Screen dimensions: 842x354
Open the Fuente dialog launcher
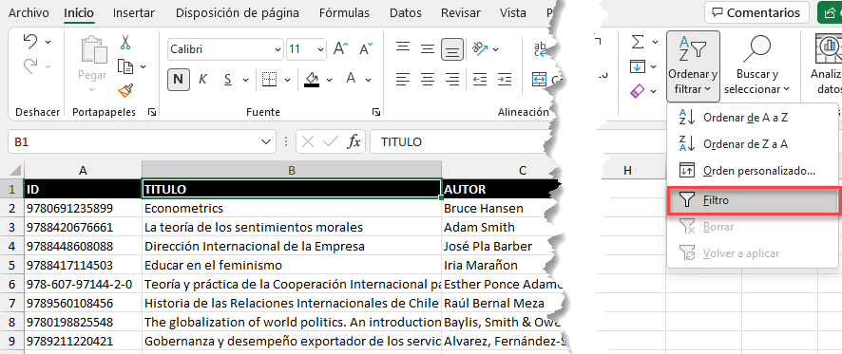click(376, 112)
